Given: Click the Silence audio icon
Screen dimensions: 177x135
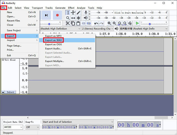Looking at the screenshot, I should tap(89, 23).
